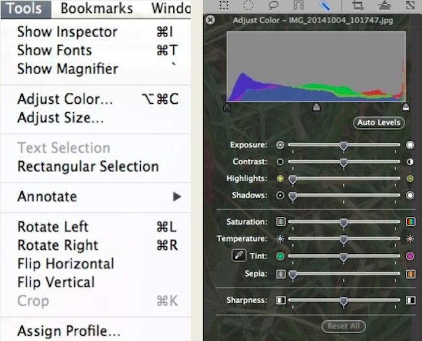Select Flip Horizontal menu item
The image size is (422, 341).
click(66, 264)
